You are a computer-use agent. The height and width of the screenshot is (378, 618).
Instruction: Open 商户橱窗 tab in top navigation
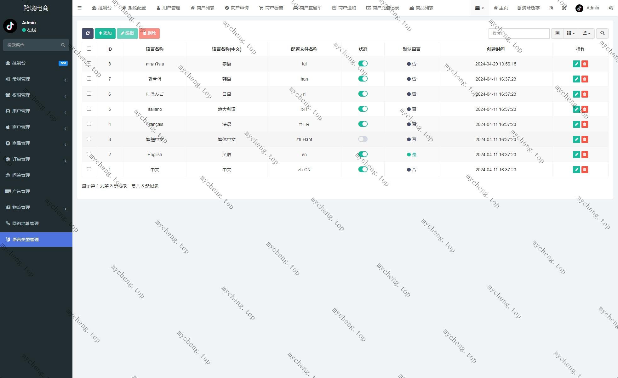(x=271, y=8)
